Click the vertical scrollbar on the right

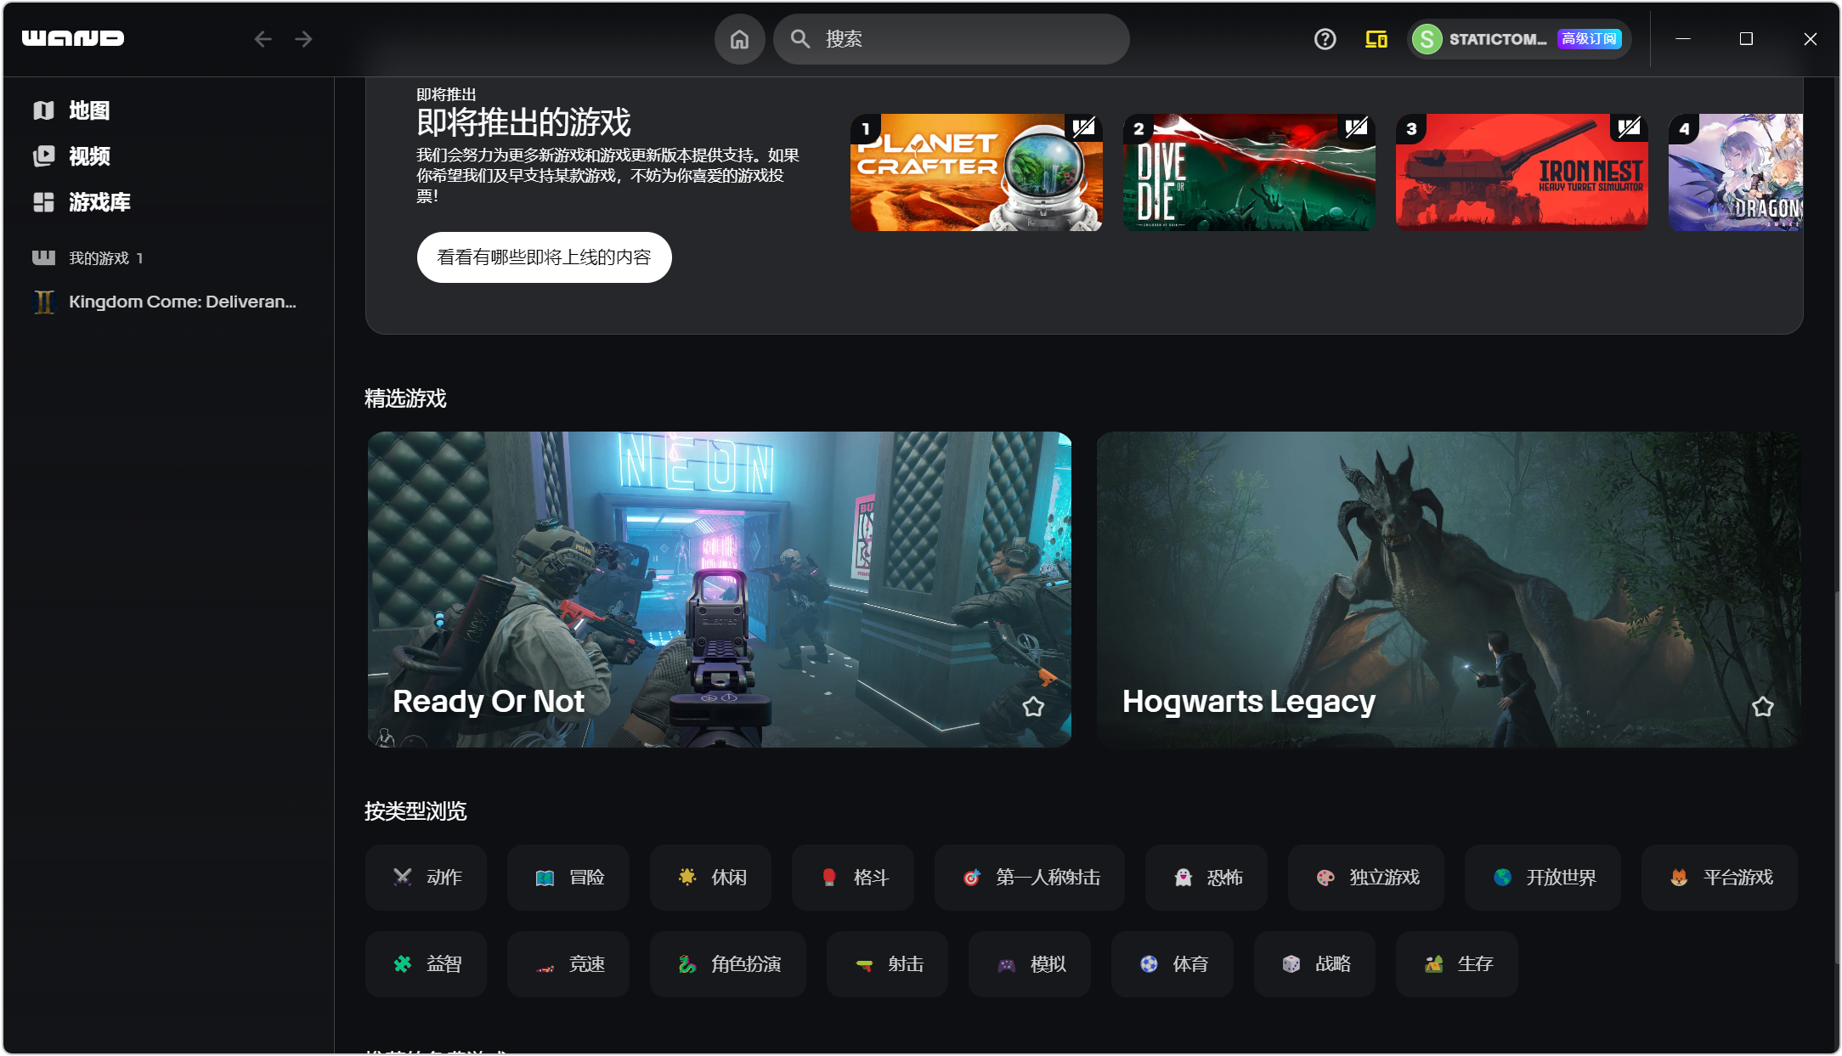coord(1836,777)
